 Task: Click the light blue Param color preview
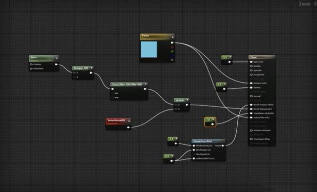149,49
